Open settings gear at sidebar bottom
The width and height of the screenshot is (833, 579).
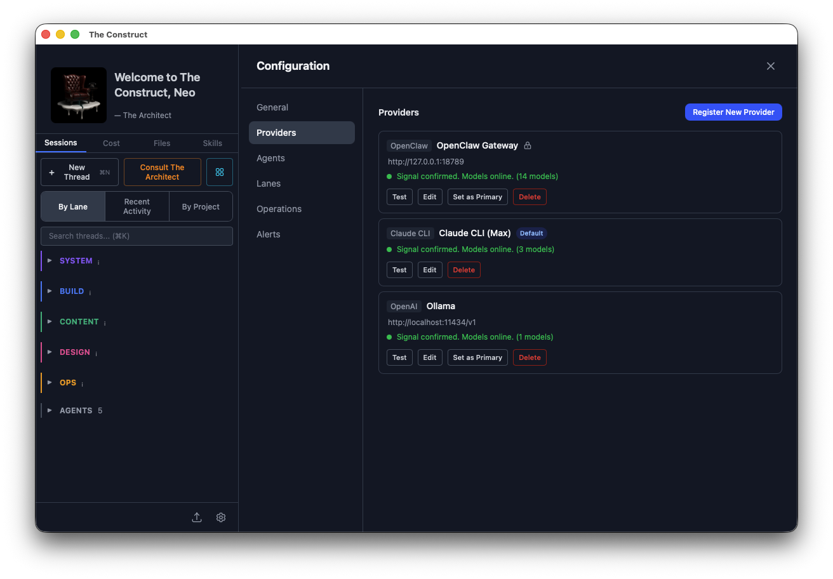coord(221,517)
